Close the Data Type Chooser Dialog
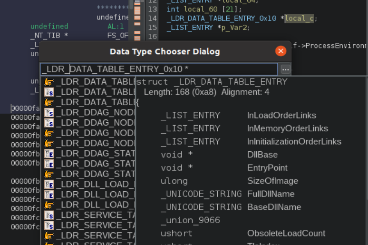The image size is (368, 245). pos(281,51)
